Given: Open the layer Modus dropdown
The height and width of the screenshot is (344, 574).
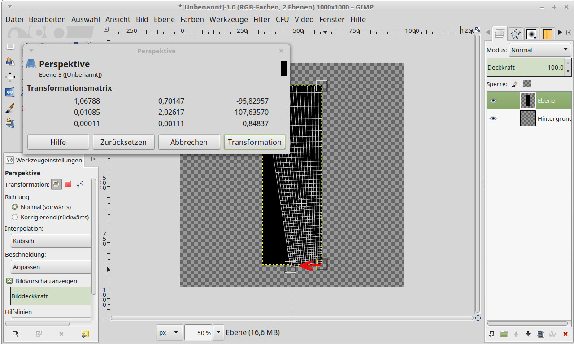Looking at the screenshot, I should [540, 50].
